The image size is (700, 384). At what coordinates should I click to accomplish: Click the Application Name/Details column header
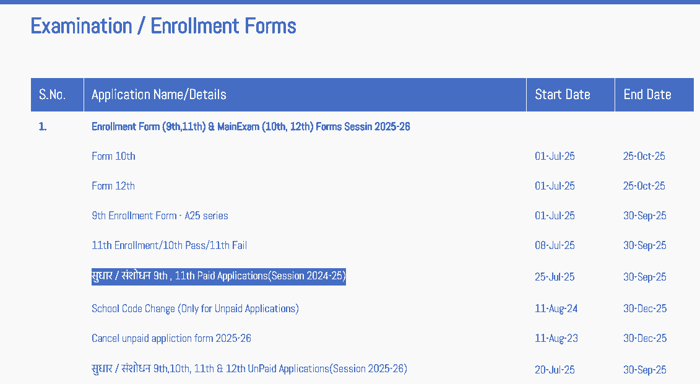(159, 95)
